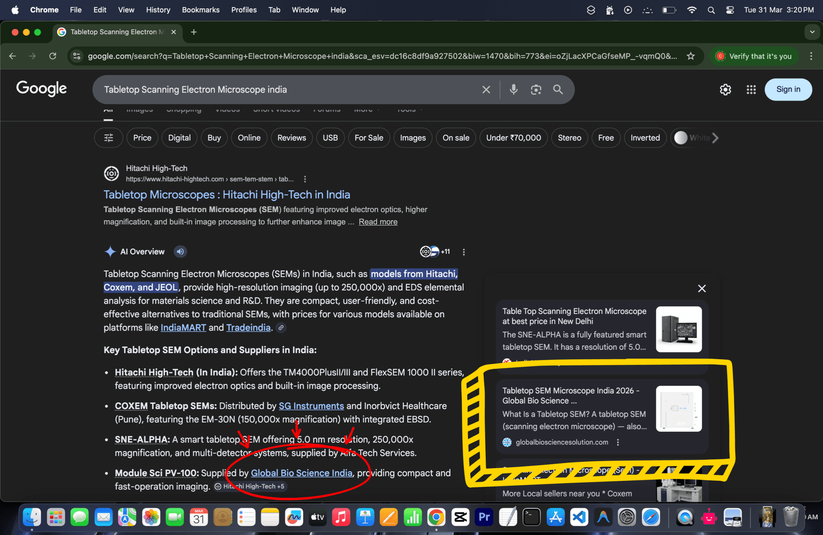This screenshot has height=535, width=823.
Task: Show link sources after Tradeindia
Action: click(x=281, y=327)
